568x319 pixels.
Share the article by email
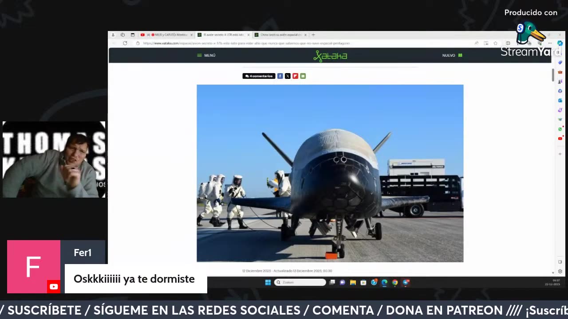tap(303, 76)
